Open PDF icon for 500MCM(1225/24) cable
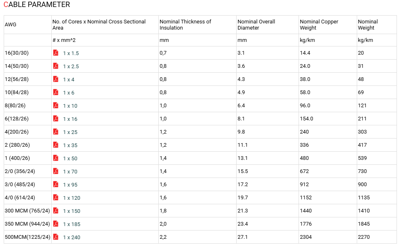The height and width of the screenshot is (247, 399). [x=56, y=237]
